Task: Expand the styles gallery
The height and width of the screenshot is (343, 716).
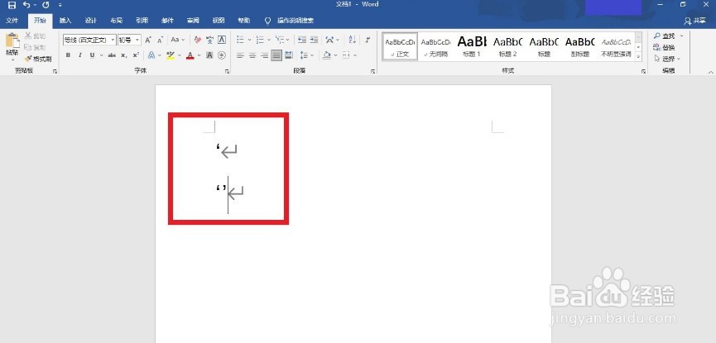Action: [x=638, y=58]
